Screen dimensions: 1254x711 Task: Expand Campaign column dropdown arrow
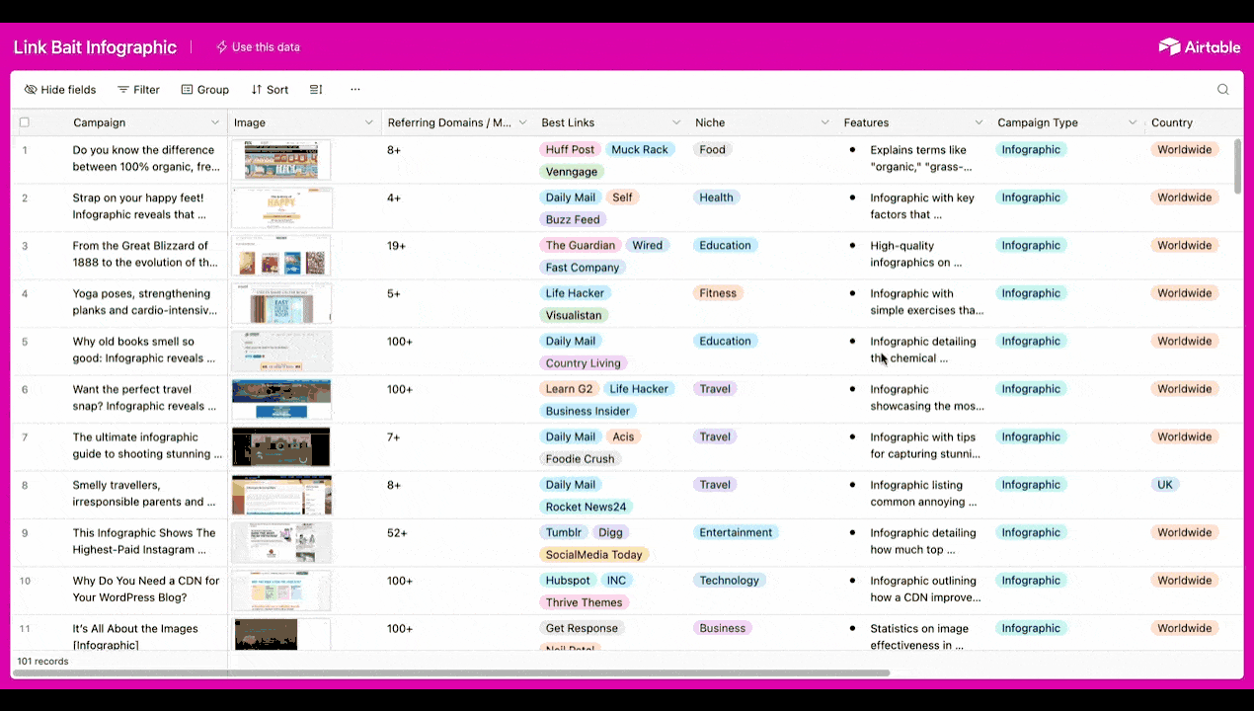tap(214, 122)
